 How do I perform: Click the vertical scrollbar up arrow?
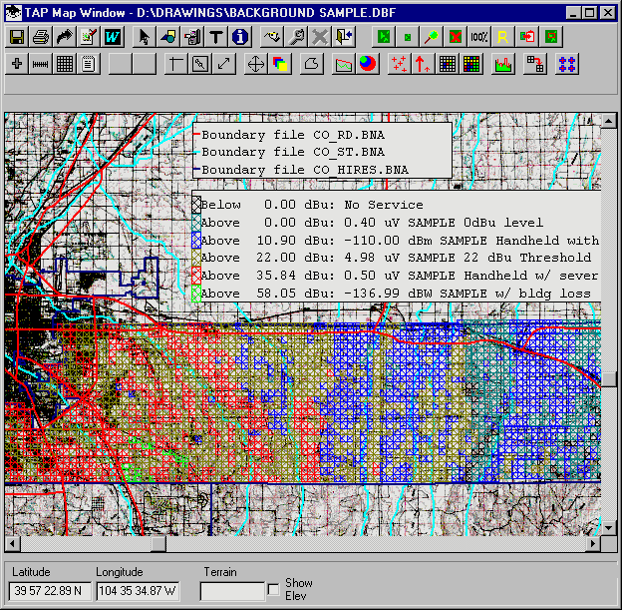tap(609, 121)
